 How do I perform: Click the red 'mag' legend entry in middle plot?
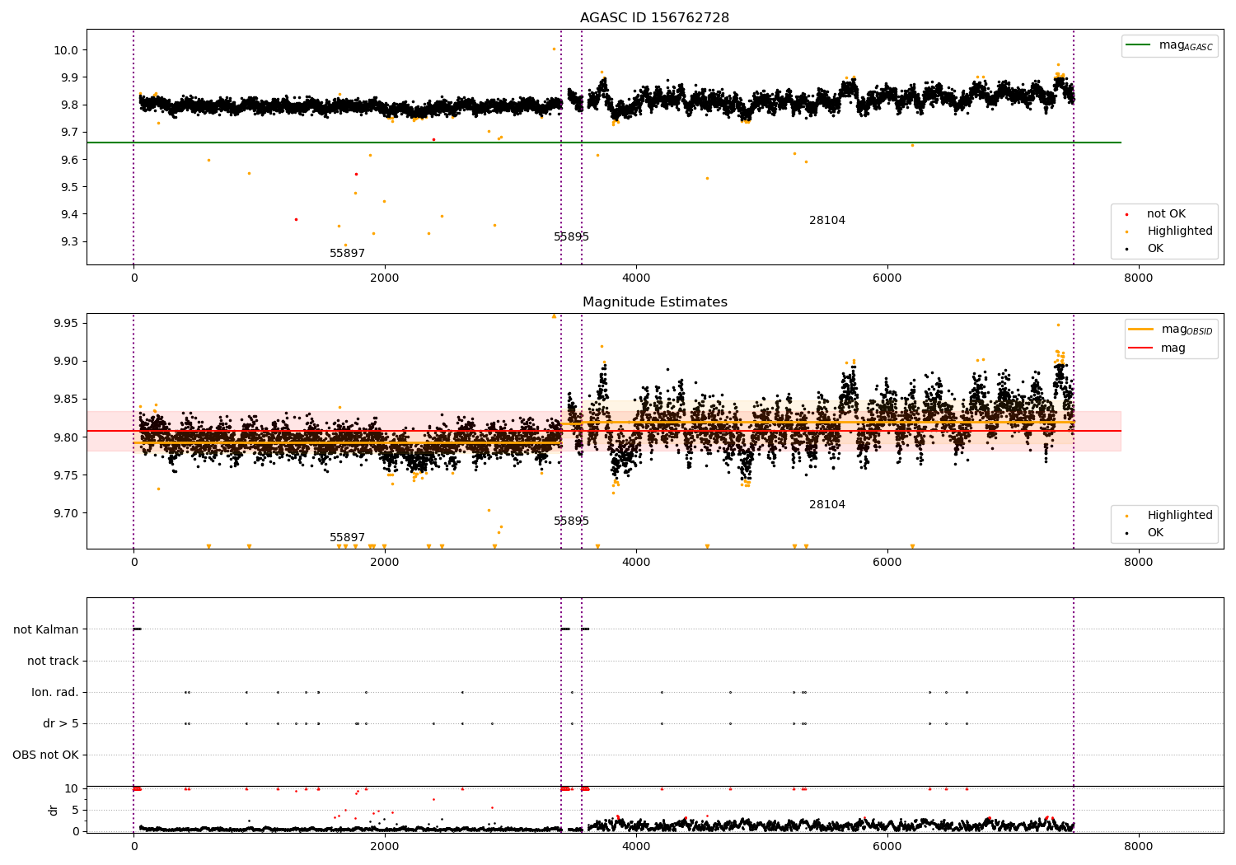[1157, 348]
